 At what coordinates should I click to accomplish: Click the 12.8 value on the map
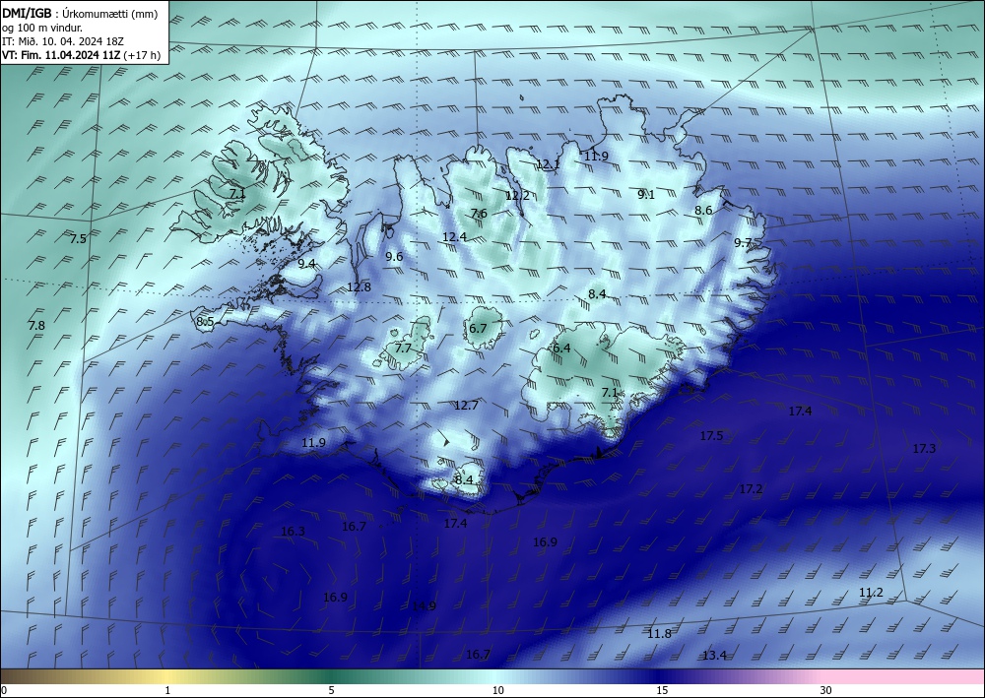pyautogui.click(x=359, y=286)
